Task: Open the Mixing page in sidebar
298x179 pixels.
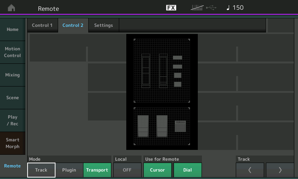Action: (x=13, y=75)
